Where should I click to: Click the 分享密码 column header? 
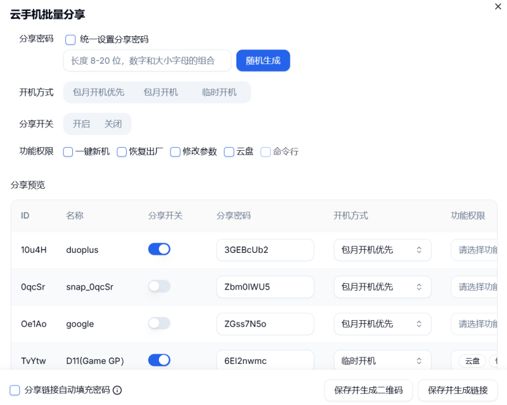tap(233, 215)
